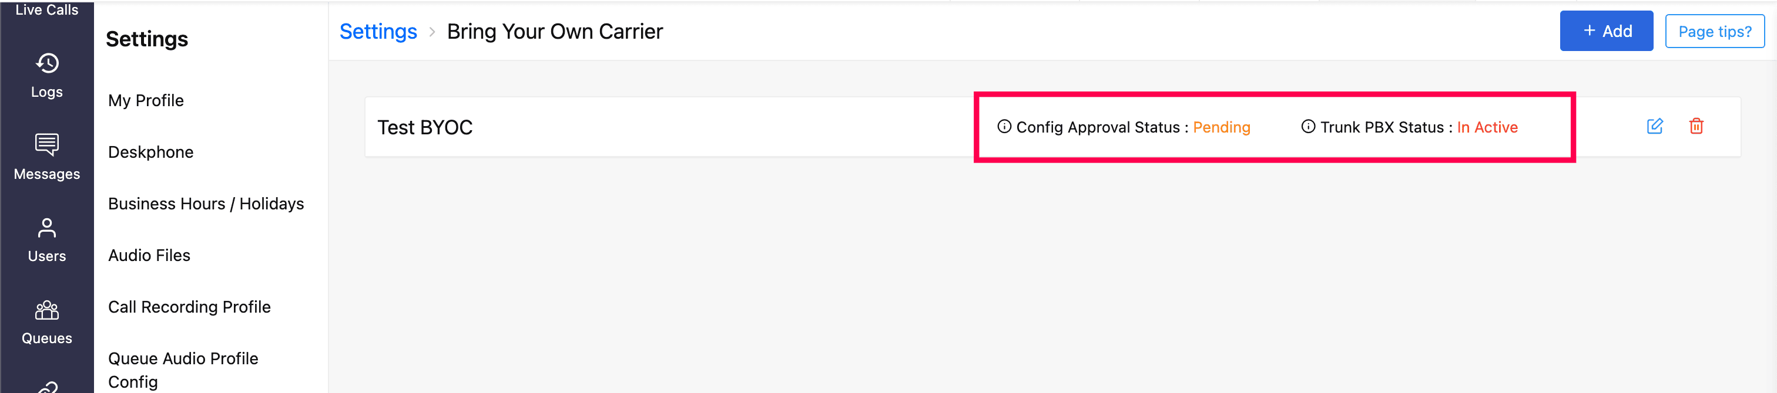Click the Config Approval Status info icon

coord(1004,127)
